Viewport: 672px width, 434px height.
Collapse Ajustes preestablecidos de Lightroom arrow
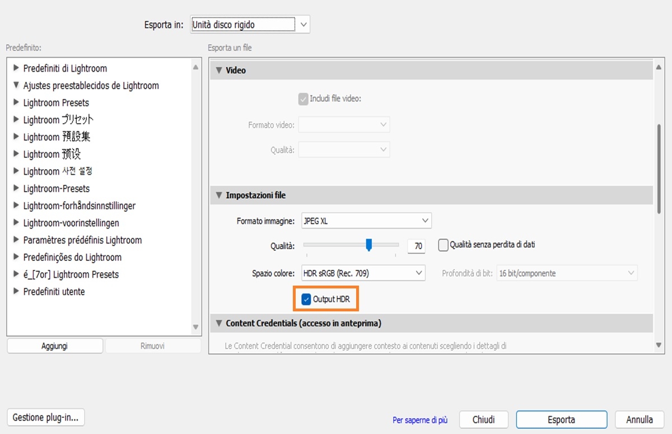click(16, 86)
